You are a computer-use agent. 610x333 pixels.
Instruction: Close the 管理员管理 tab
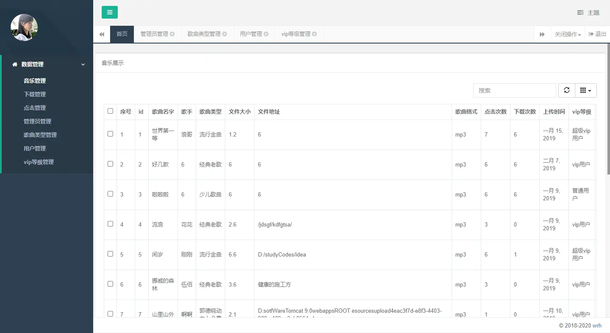click(172, 34)
